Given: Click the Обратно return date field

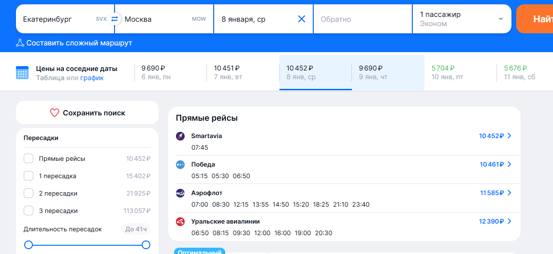Looking at the screenshot, I should [363, 19].
